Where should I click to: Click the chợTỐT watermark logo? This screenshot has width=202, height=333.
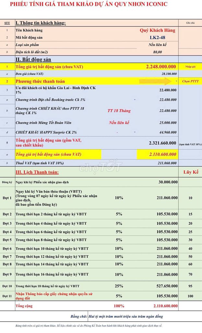(101, 167)
